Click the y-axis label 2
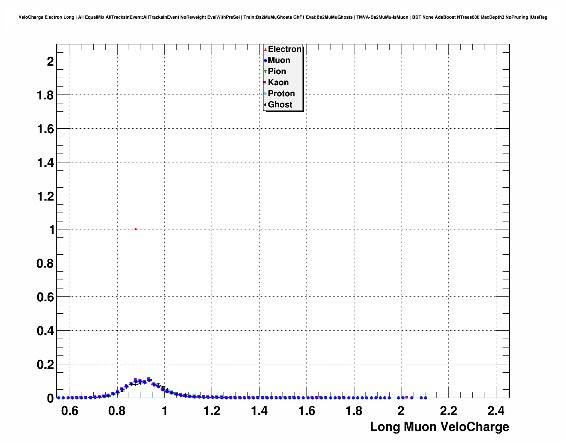 point(50,62)
